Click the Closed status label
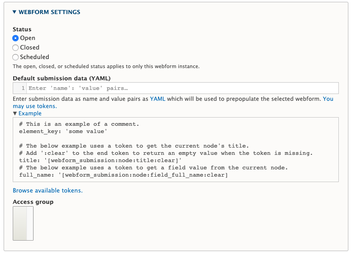 tap(30, 47)
